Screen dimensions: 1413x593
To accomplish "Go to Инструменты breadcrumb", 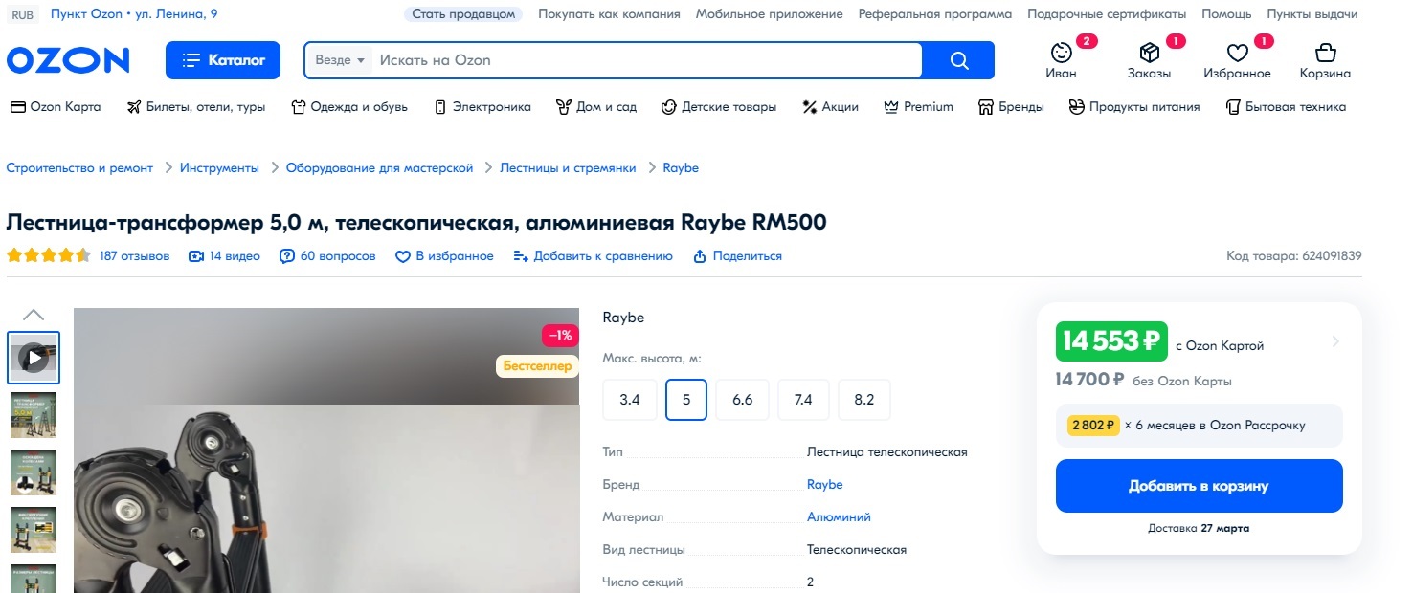I will pos(219,168).
